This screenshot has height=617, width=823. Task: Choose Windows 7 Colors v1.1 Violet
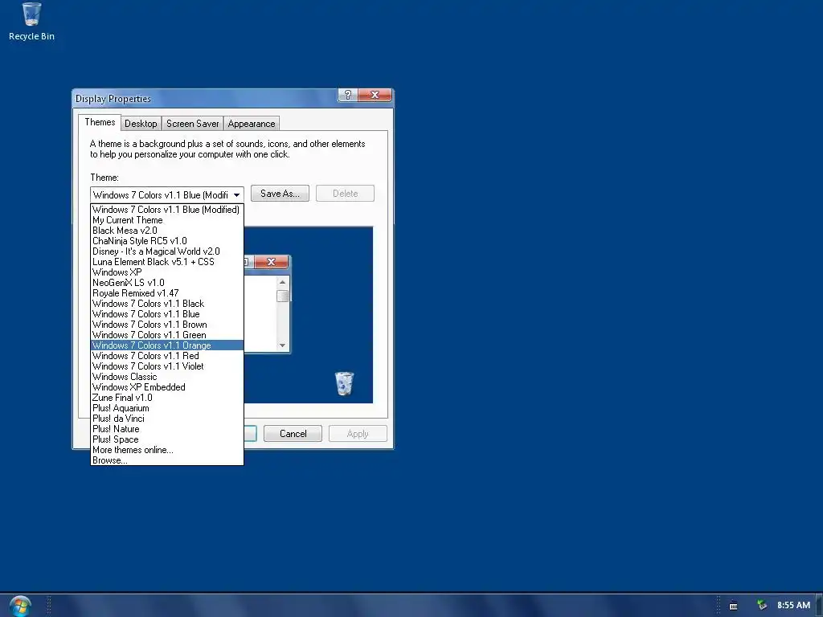pyautogui.click(x=167, y=366)
